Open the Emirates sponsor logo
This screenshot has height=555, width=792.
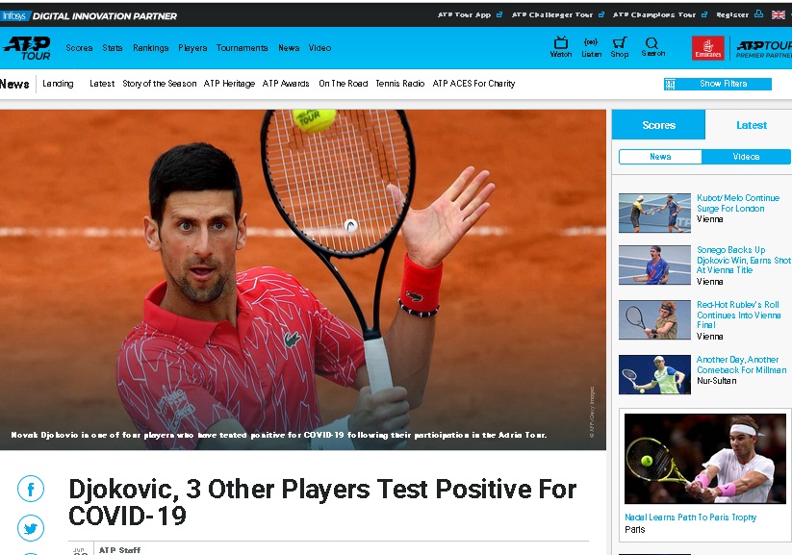click(x=707, y=48)
